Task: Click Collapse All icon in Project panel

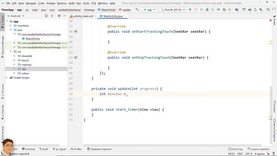Action: (52, 16)
